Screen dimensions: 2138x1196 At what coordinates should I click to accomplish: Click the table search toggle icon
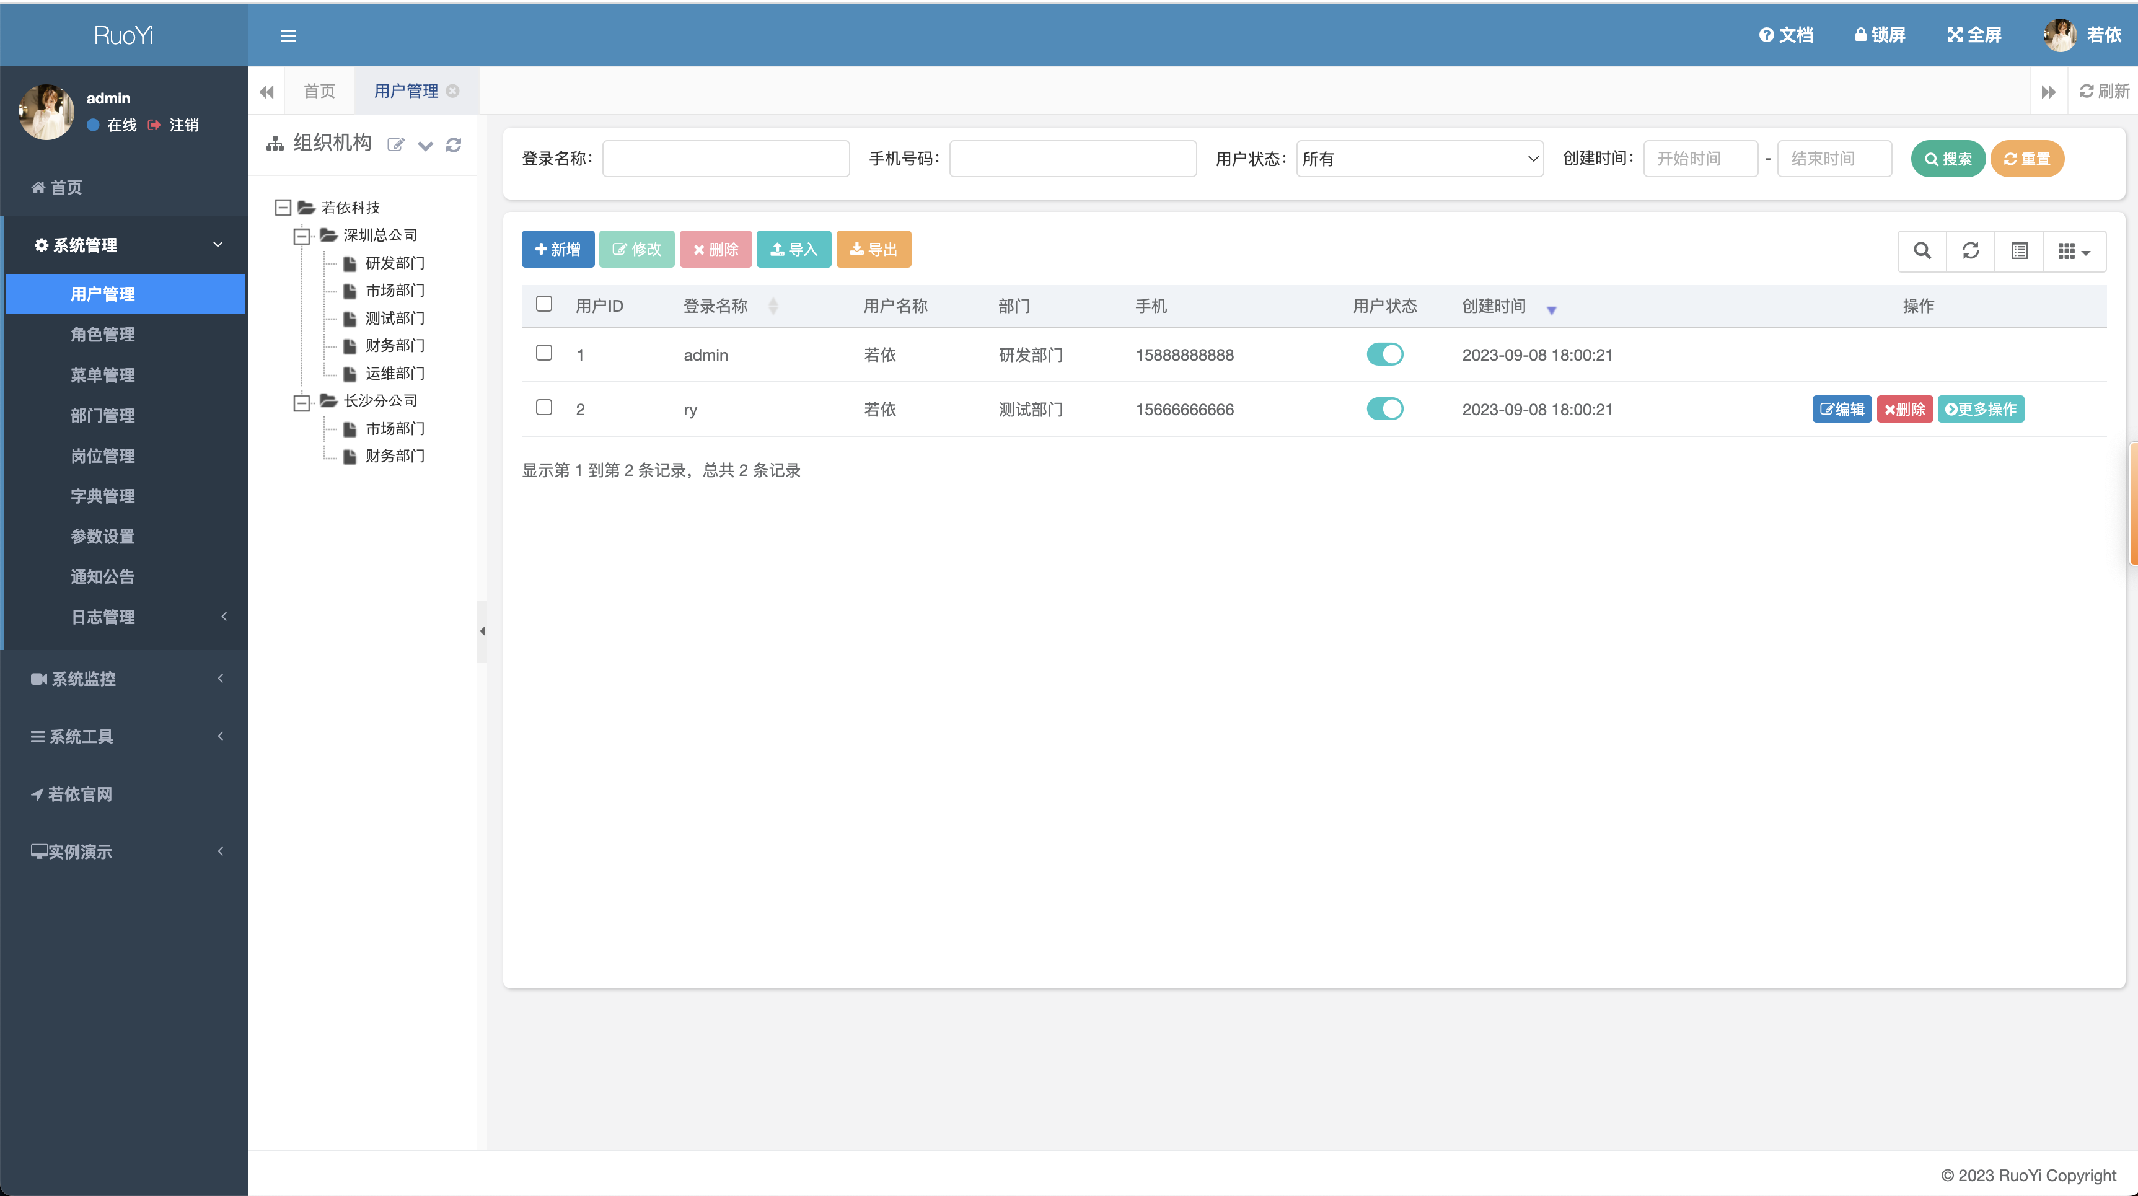[x=1921, y=250]
